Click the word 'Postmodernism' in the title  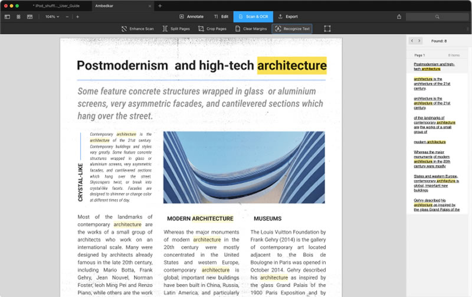coord(122,66)
